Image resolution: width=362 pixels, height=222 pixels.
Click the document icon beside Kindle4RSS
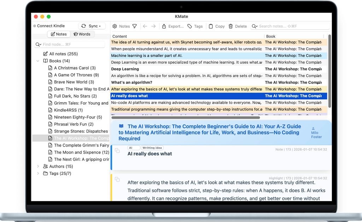50,110
